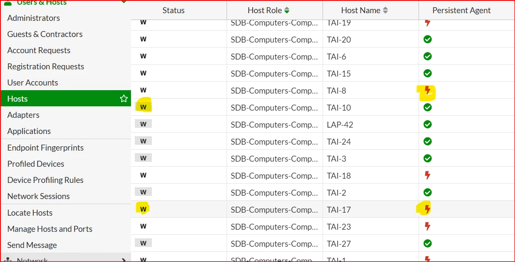This screenshot has width=515, height=262.
Task: Go to Endpoint Fingerprints
Action: (x=45, y=148)
